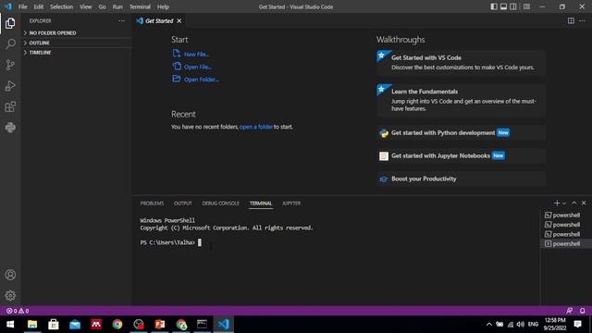
Task: Split the editor to the right
Action: tap(571, 20)
